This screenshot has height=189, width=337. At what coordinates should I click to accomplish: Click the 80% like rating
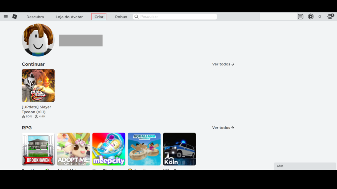pos(27,116)
